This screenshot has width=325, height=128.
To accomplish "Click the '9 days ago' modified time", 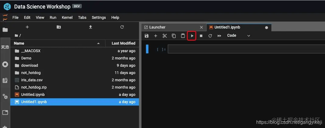I will pos(126,65).
